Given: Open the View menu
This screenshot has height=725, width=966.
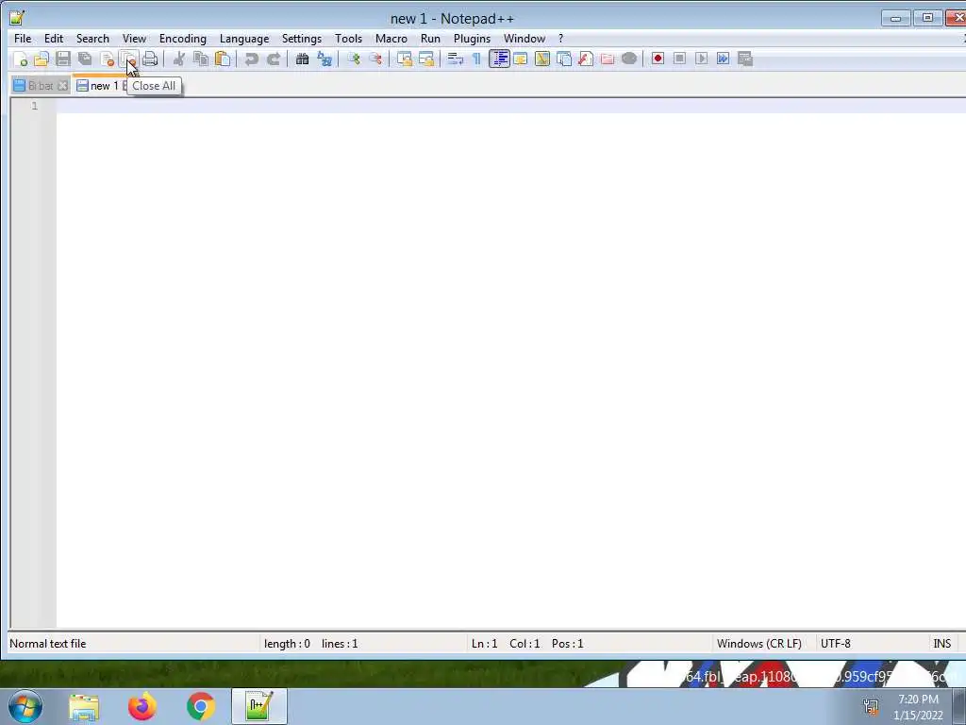Looking at the screenshot, I should (x=134, y=38).
